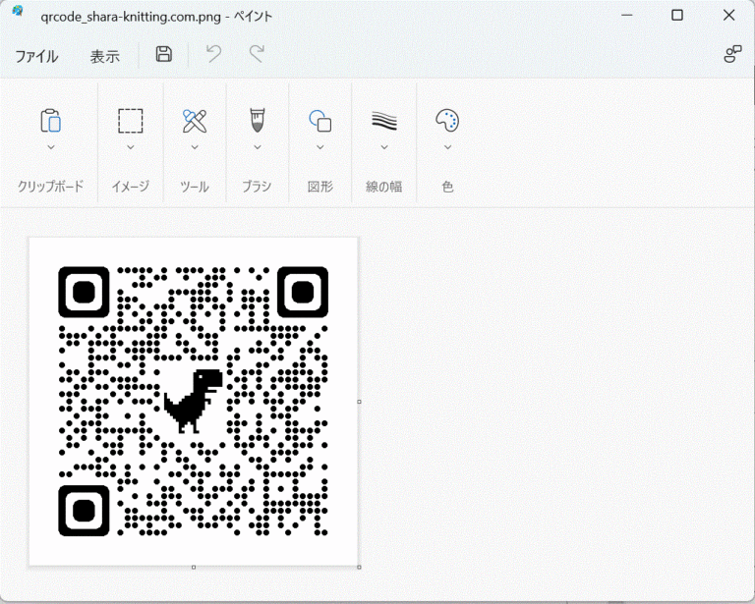Click the Clipboard paste icon
Viewport: 755px width, 604px height.
pos(50,121)
